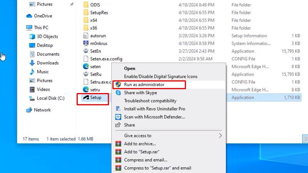
Task: Select Enable/Disable Digital Signature Icons
Action: 161,77
